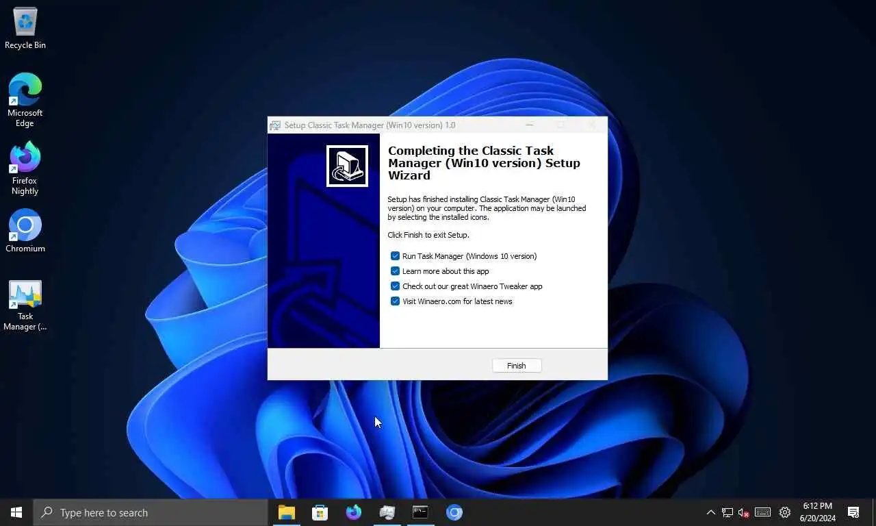Open Firefox Nightly from the taskbar
Screen dimensions: 876x526
click(x=353, y=512)
